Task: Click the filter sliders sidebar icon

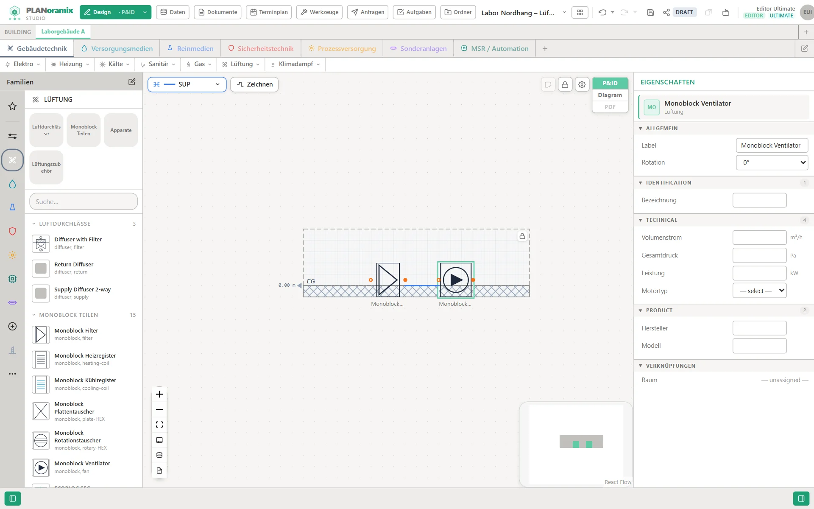Action: [x=12, y=136]
